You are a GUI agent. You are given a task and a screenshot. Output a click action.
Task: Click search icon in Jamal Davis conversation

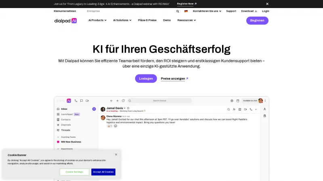click(229, 109)
